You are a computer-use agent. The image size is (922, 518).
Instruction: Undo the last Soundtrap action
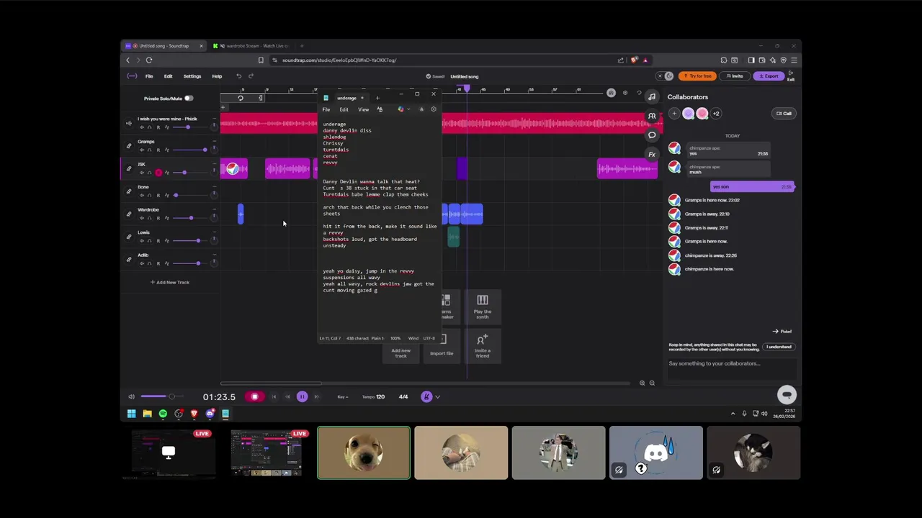click(239, 76)
